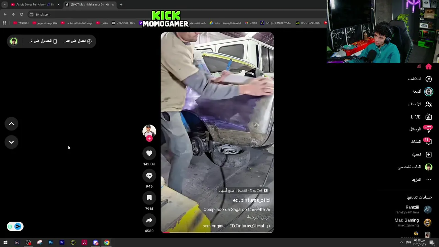The width and height of the screenshot is (439, 247).
Task: Open Upload (تحميل) in the sidebar
Action: pyautogui.click(x=422, y=154)
